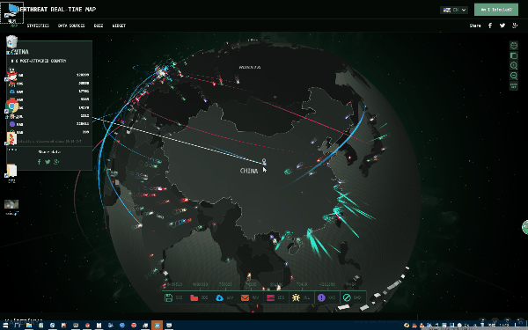528x330 pixels.
Task: Click the VUL yellow bug icon
Action: click(296, 297)
